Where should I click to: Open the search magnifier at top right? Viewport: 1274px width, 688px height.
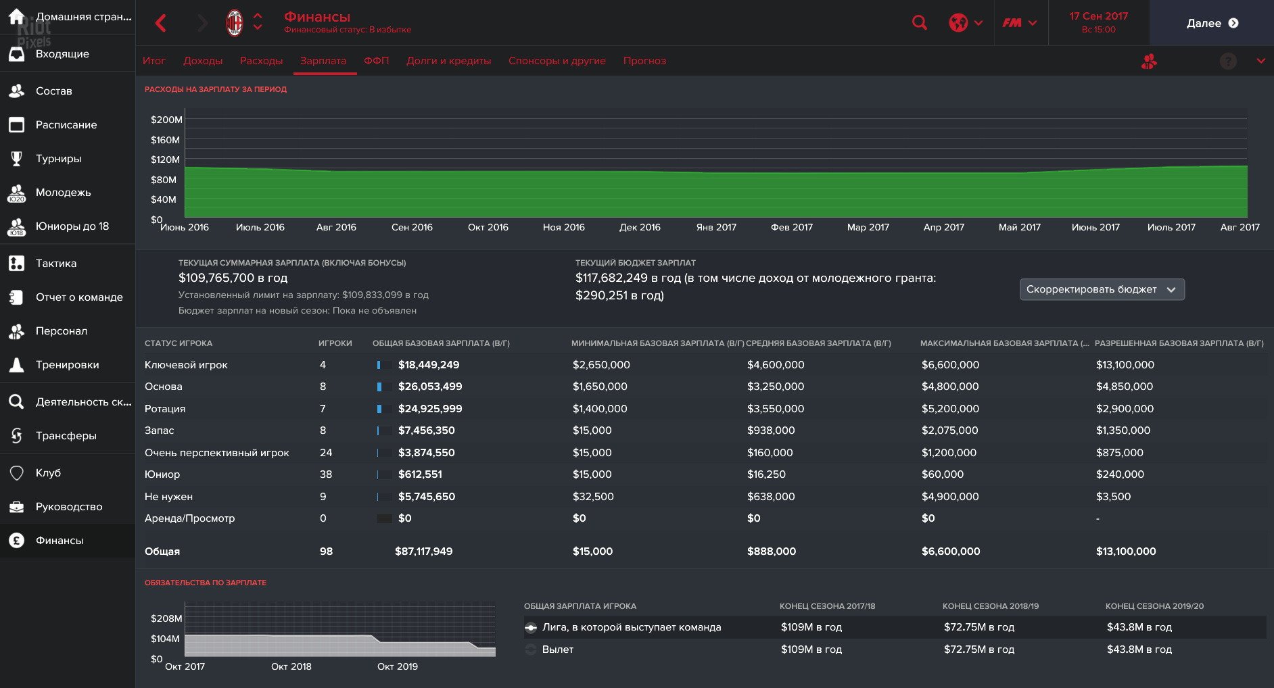pos(919,22)
